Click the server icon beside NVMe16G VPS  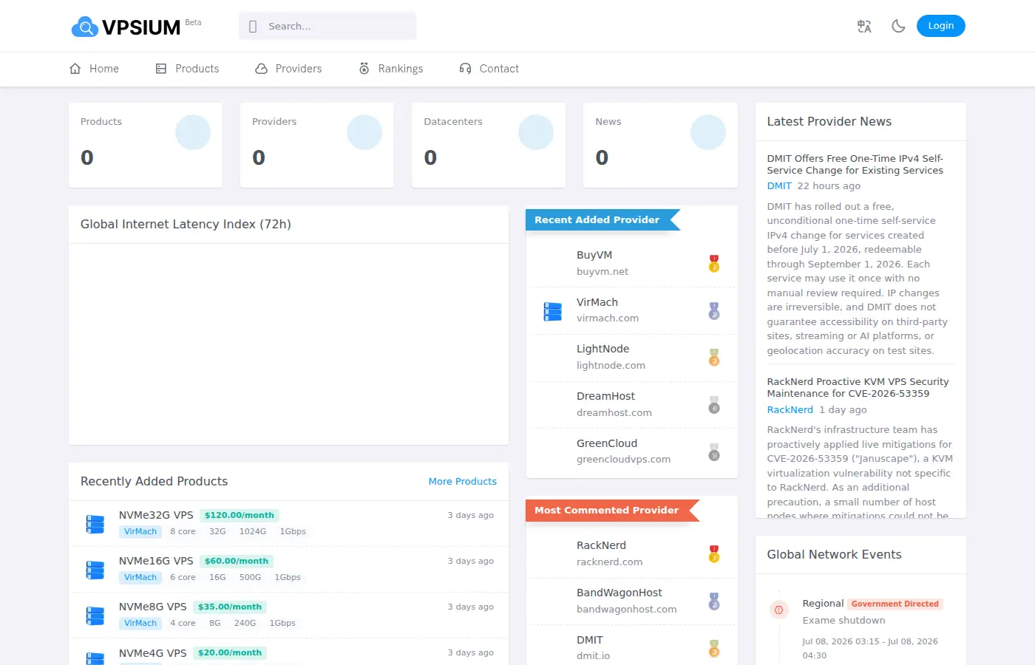pos(95,570)
